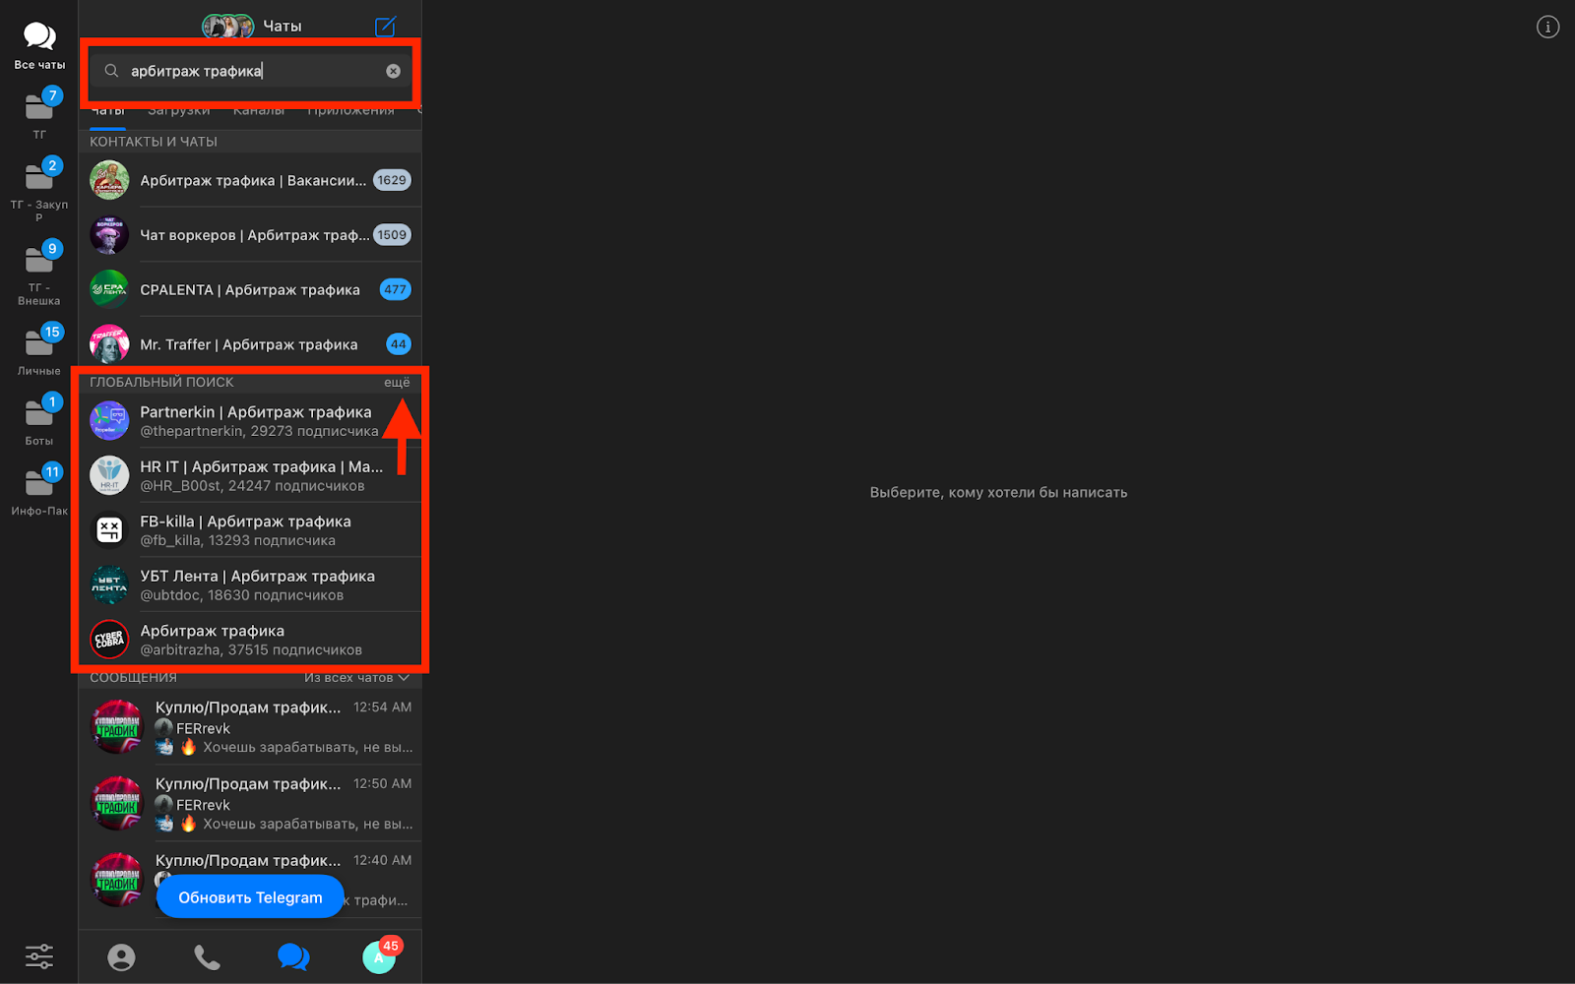Click the HR IT channel avatar
The width and height of the screenshot is (1575, 984).
(x=109, y=475)
